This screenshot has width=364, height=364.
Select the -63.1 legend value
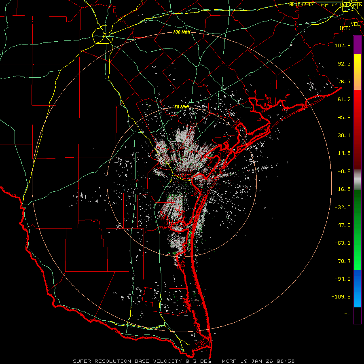click(343, 243)
